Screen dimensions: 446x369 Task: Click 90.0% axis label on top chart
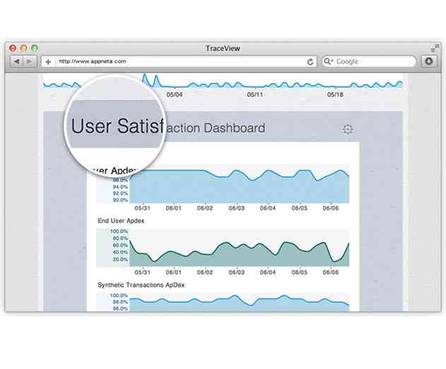120,200
